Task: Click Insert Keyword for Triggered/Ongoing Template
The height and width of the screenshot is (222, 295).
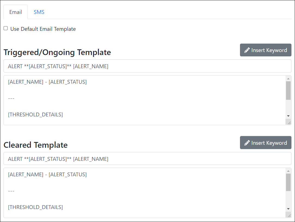Action: point(266,50)
